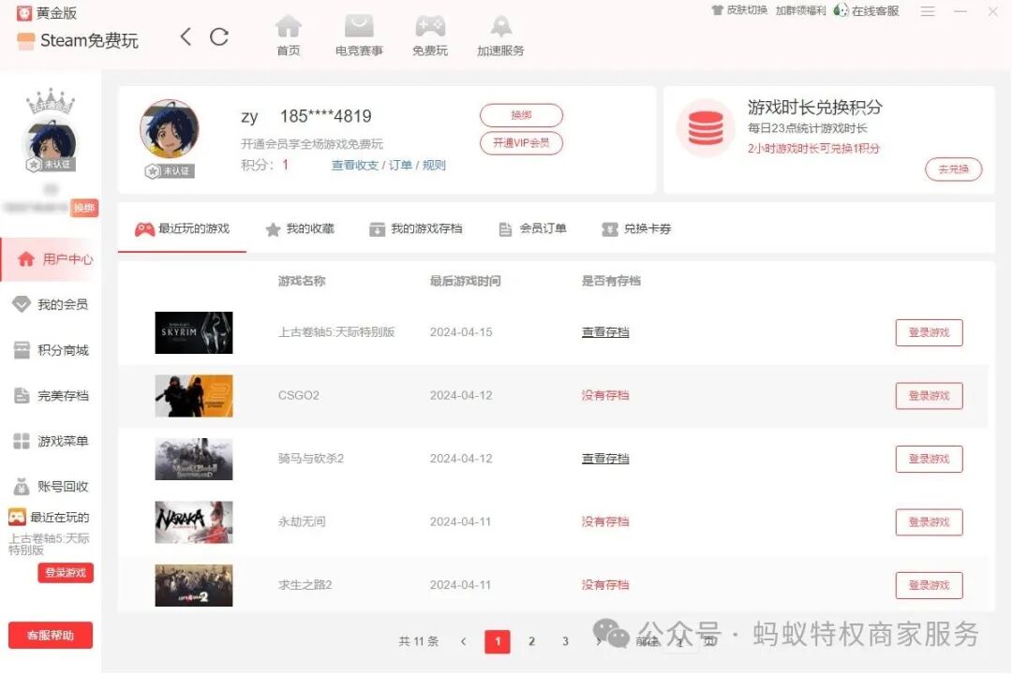1012x674 pixels.
Task: Go to previous page with left arrow
Action: tap(464, 642)
